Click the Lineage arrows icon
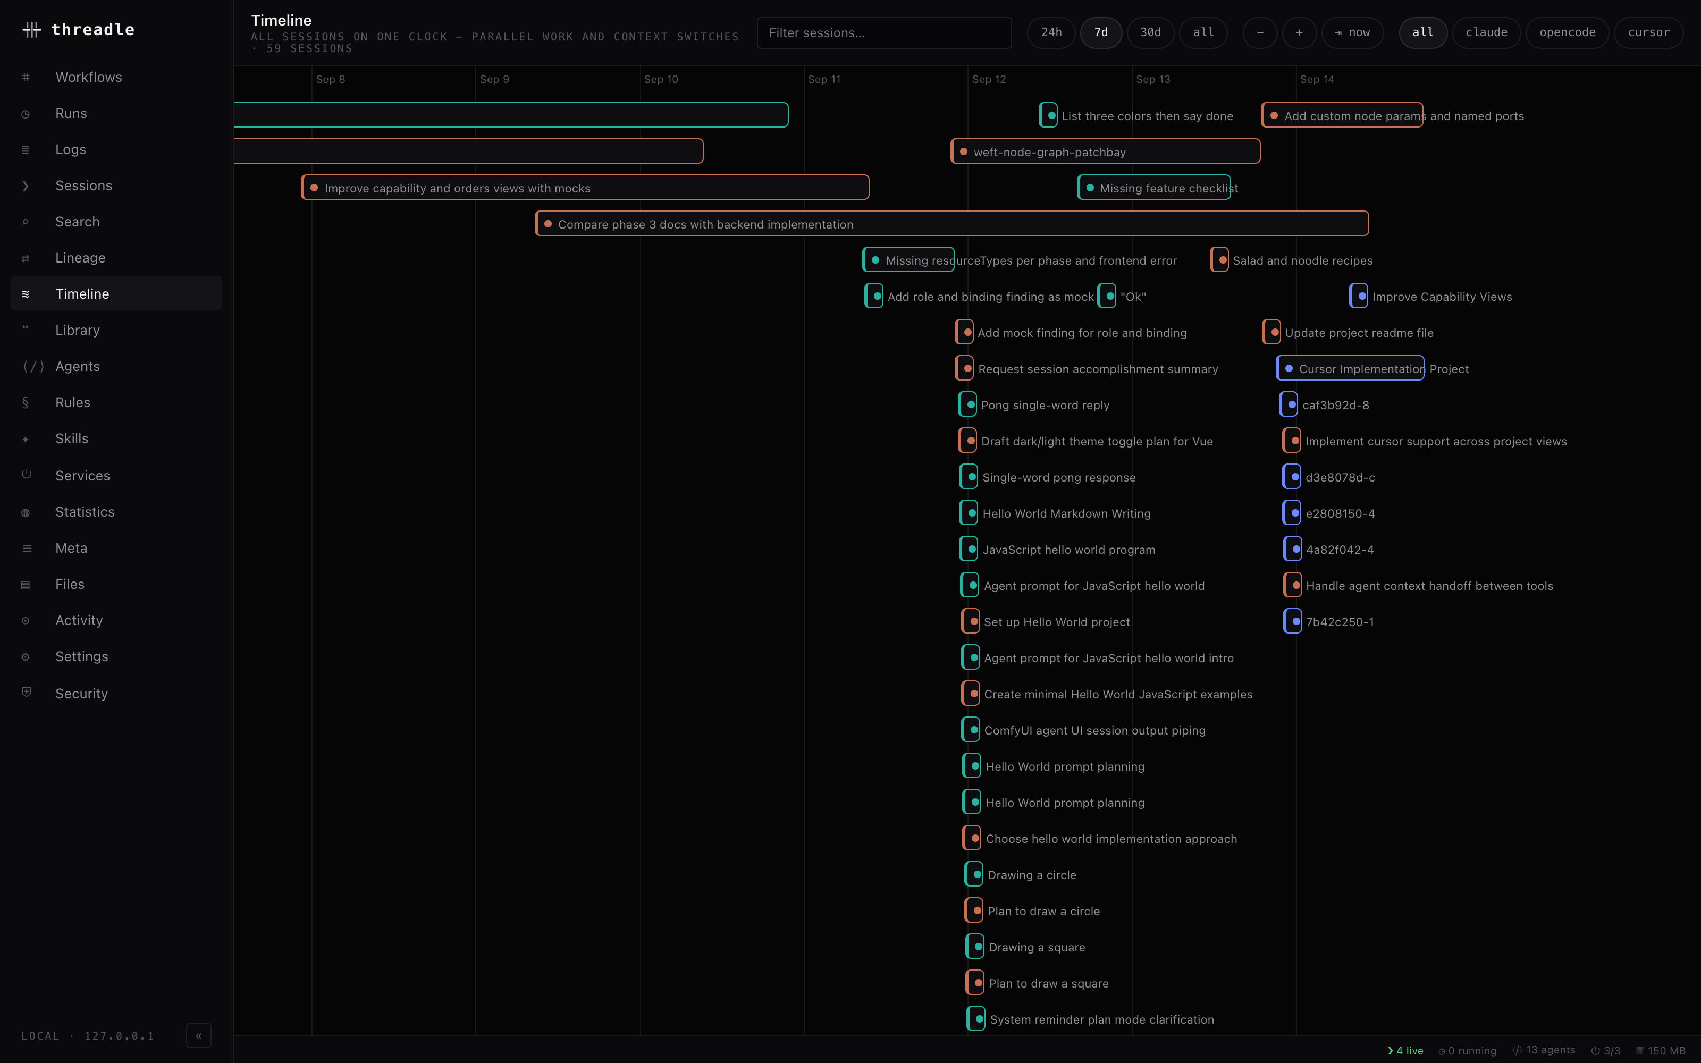Screen dimensions: 1701x1063 pyautogui.click(x=26, y=258)
